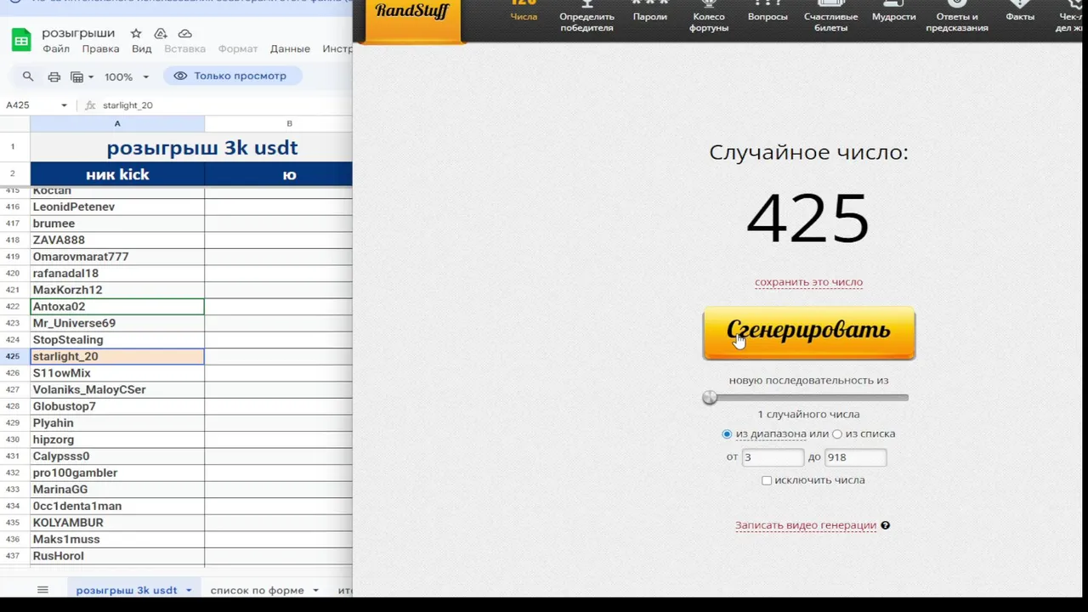Click the от range input field

[773, 457]
